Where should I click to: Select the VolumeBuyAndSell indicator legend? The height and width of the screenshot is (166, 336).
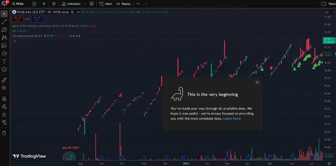point(27,36)
